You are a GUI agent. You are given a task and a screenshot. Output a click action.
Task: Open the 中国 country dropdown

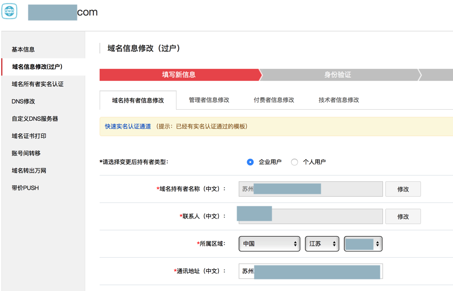click(x=269, y=244)
